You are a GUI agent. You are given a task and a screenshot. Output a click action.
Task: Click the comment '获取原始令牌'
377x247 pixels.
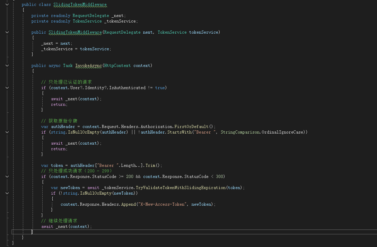pos(59,121)
